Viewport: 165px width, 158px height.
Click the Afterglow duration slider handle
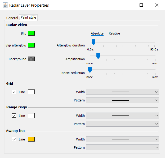tap(93, 42)
